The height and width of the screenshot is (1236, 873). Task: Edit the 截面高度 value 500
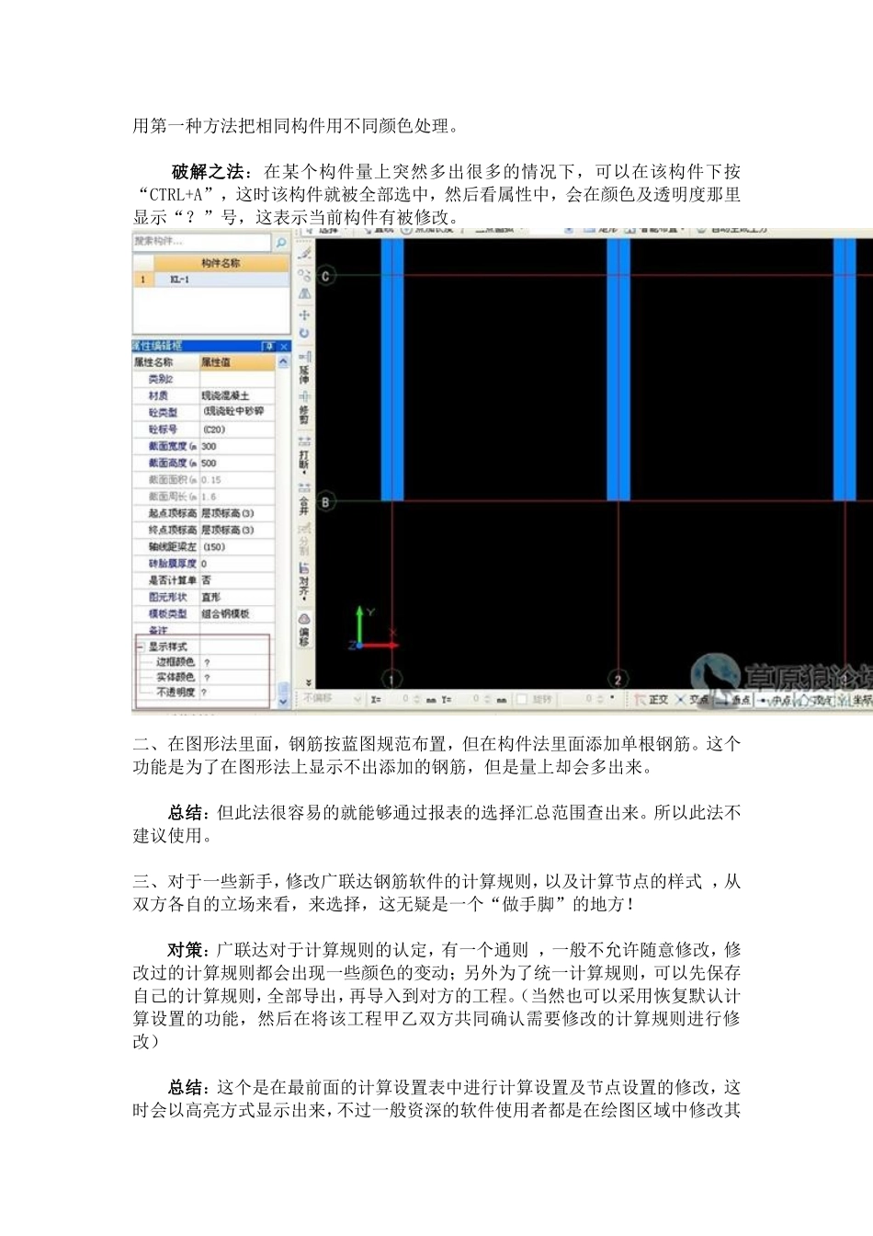(x=237, y=463)
